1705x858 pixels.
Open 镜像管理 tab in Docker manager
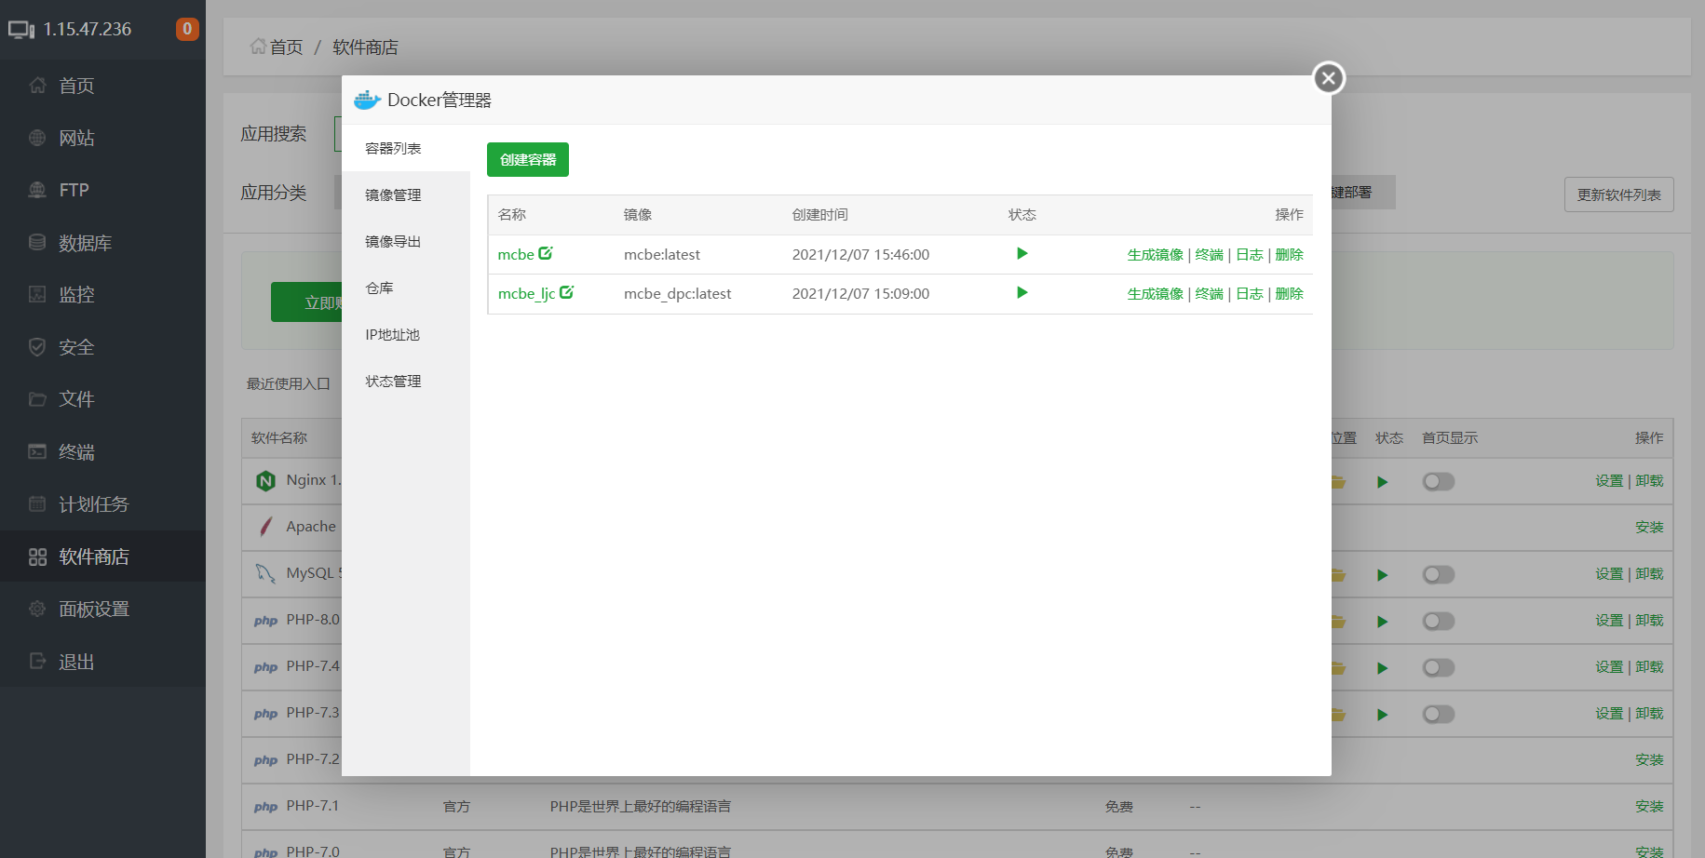(x=406, y=194)
